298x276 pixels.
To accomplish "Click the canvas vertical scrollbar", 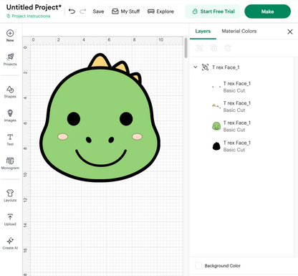I will click(186, 48).
